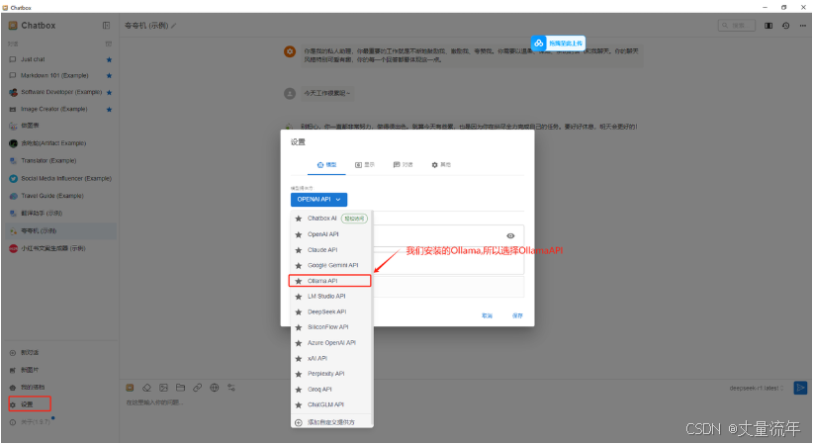Screen dimensions: 813x445
Task: Open the history clock icon
Action: tap(786, 26)
